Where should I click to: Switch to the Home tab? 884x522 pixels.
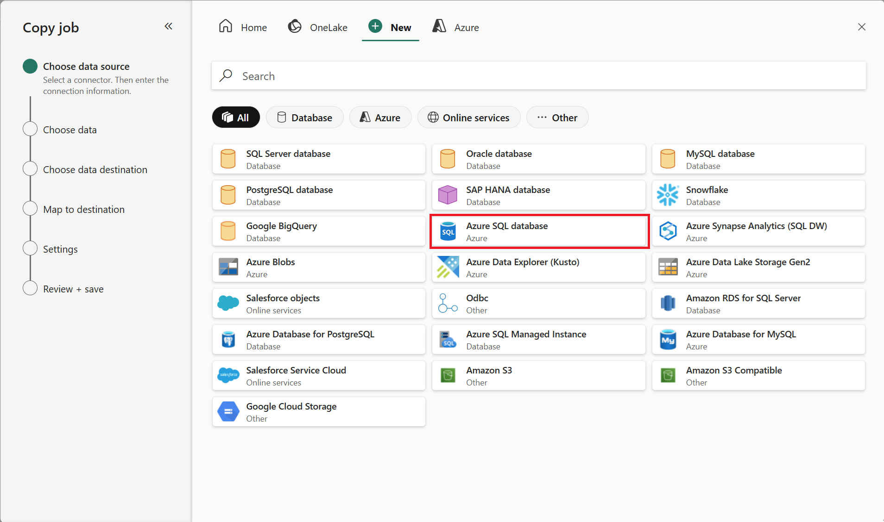coord(243,27)
